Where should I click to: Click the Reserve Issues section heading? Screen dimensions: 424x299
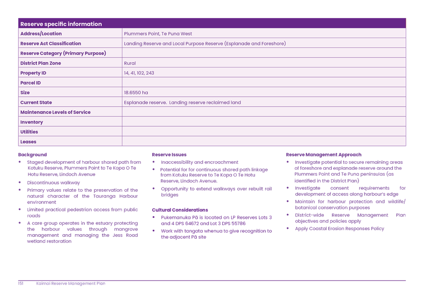[x=169, y=155]
